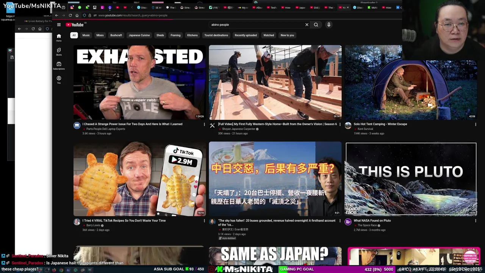Select the Tourist destinations filter chip
This screenshot has height=273, width=485.
216,35
